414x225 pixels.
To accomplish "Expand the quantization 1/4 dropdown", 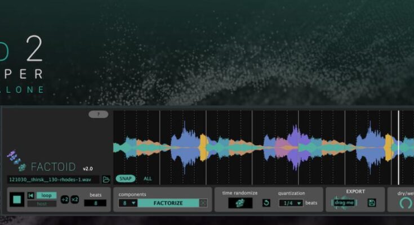I will pos(291,203).
